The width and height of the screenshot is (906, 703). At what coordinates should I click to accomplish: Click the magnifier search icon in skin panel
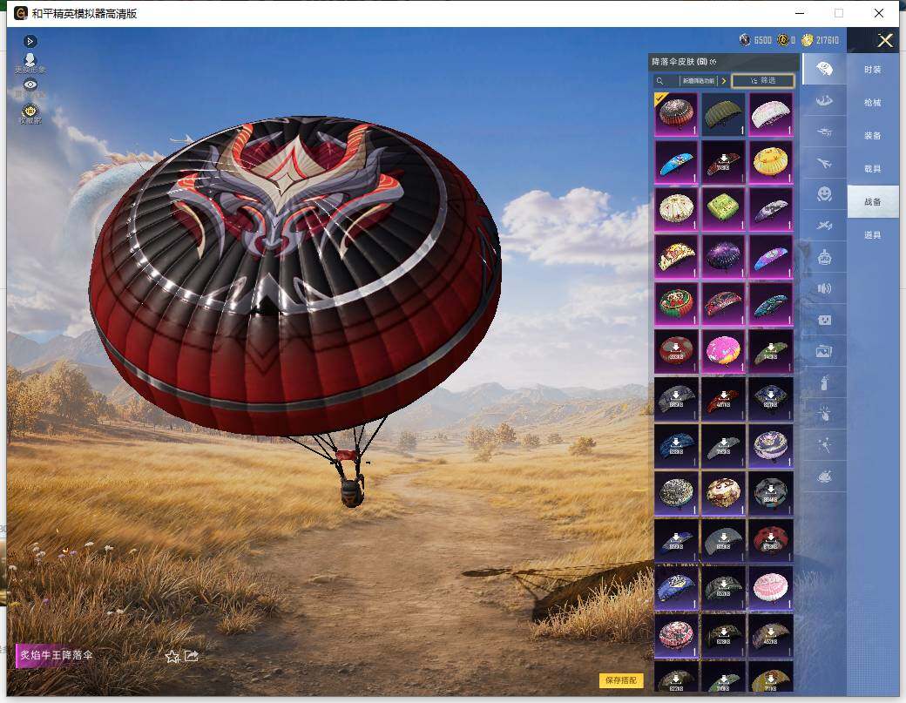click(659, 81)
